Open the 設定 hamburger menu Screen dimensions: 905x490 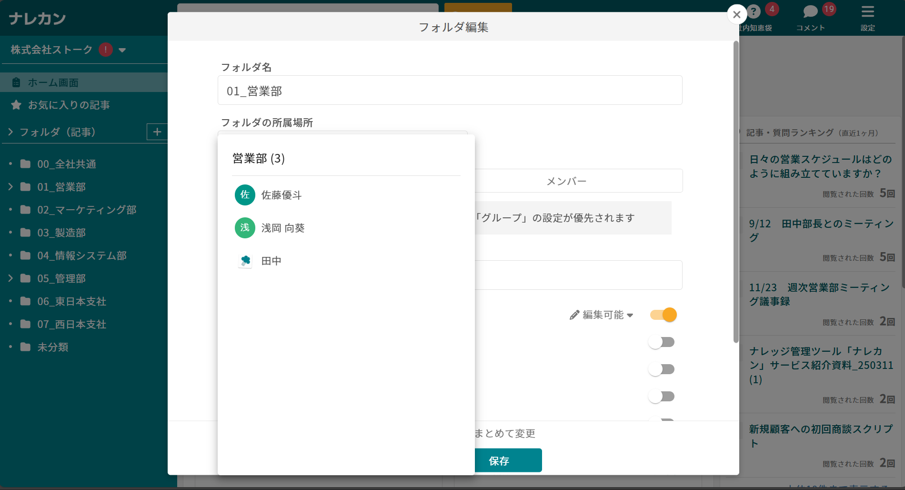coord(867,13)
